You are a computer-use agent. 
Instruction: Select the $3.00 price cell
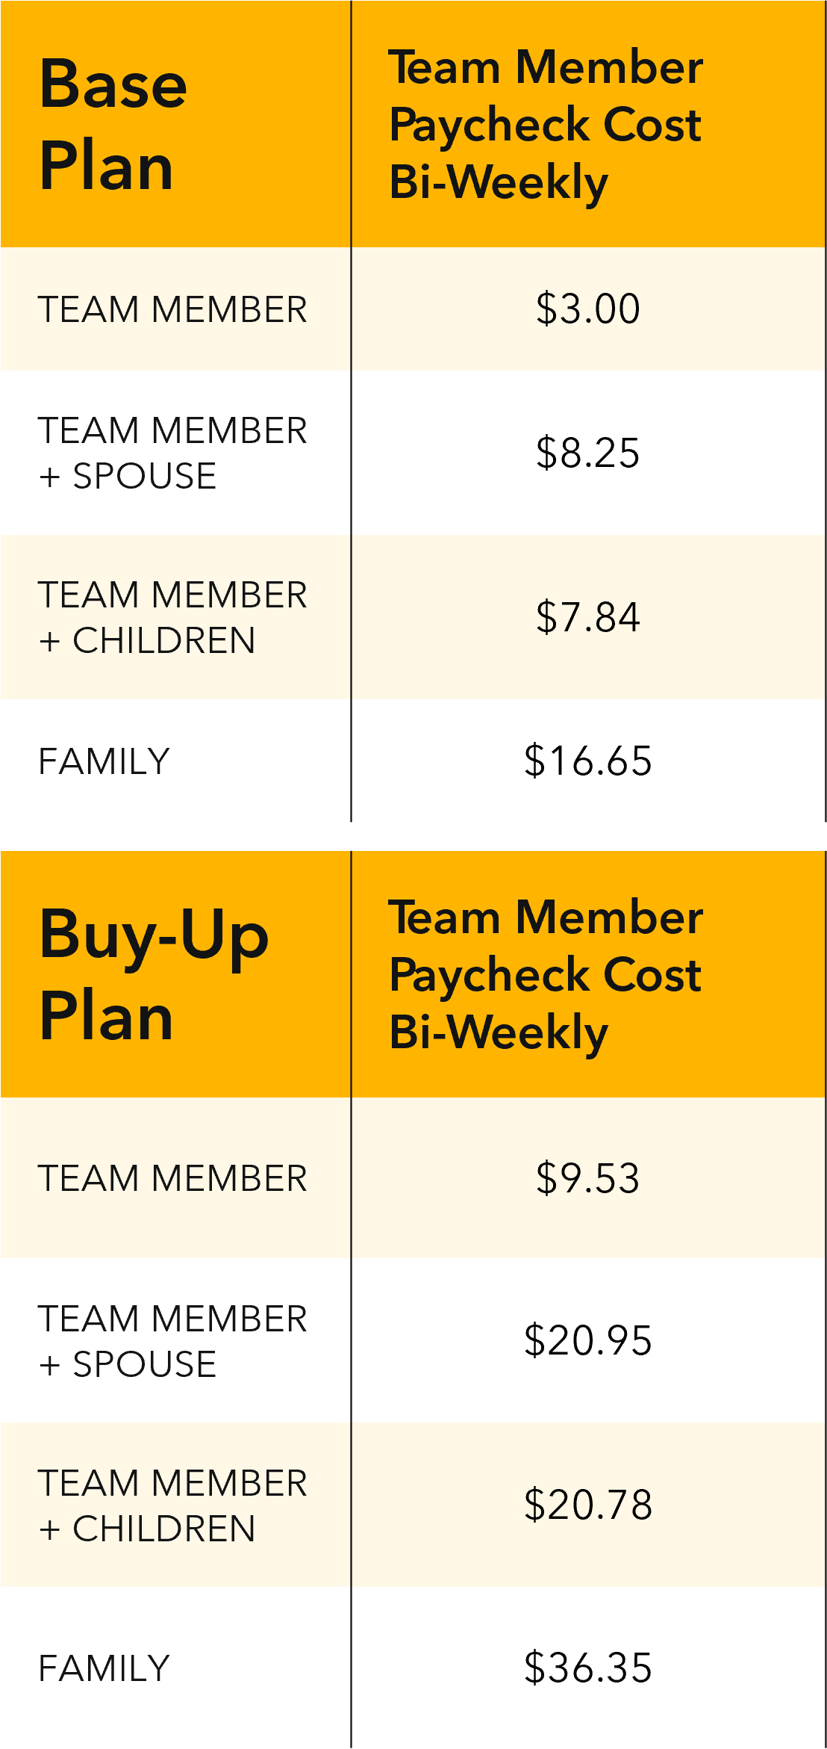click(588, 309)
